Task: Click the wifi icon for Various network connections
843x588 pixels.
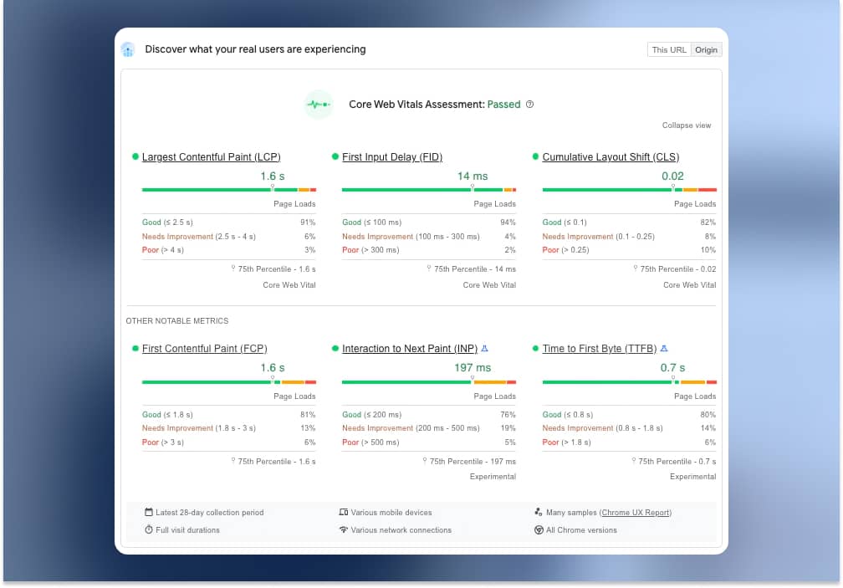Action: [x=344, y=529]
